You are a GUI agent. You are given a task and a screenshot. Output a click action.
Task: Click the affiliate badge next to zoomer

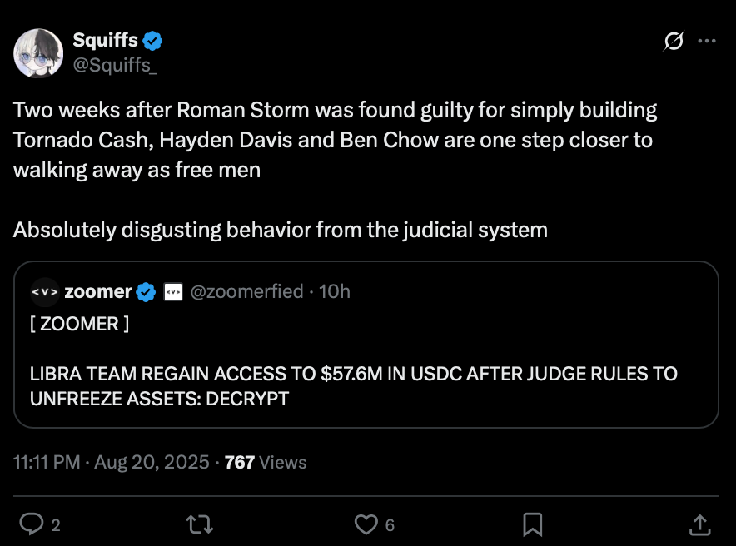coord(173,291)
